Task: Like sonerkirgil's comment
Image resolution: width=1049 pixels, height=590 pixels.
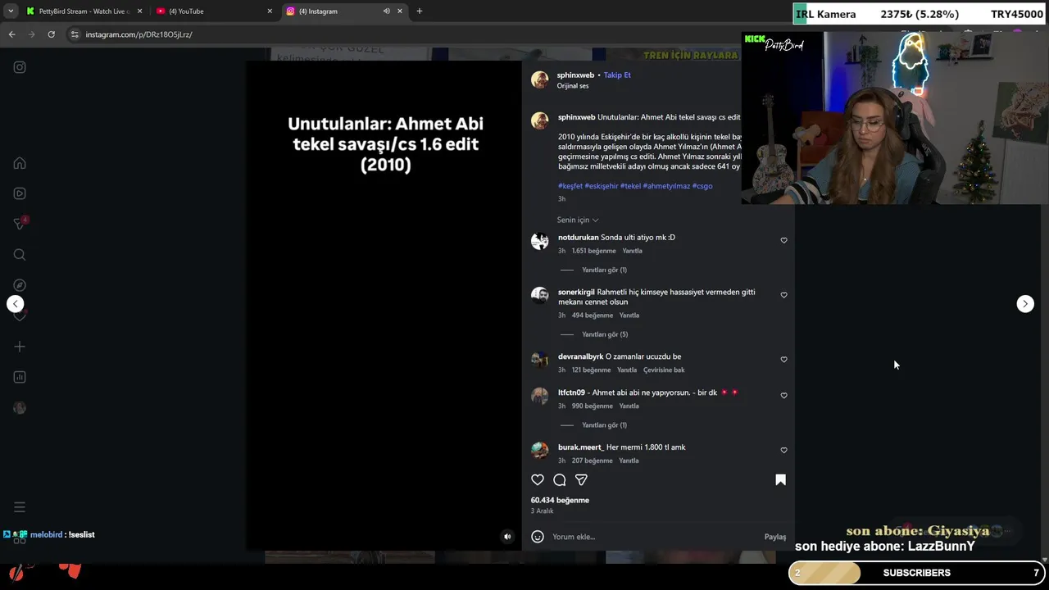Action: 783,295
